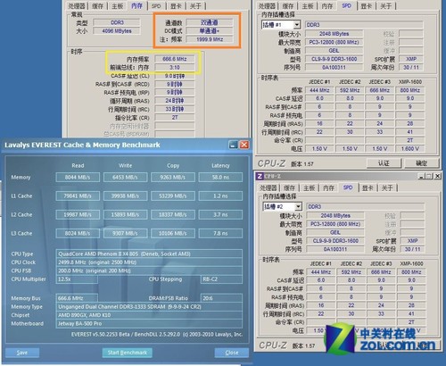The image size is (446, 366).
Task: Click XMP-1600 frequency 800 MHz in slot #1 window
Action: (x=410, y=90)
